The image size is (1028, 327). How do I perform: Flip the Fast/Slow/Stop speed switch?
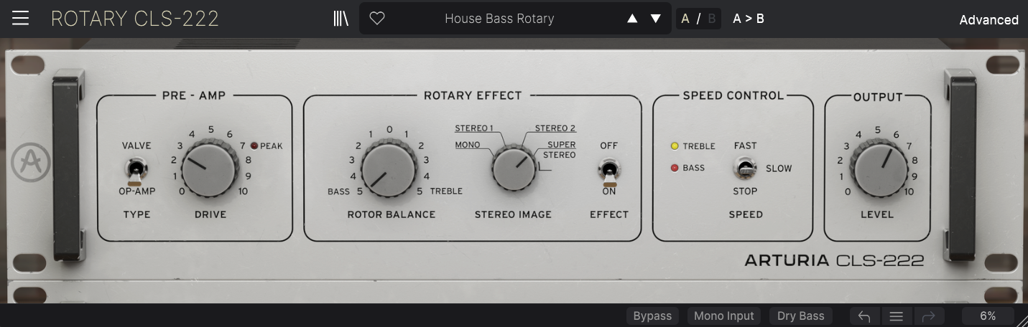[x=745, y=169]
